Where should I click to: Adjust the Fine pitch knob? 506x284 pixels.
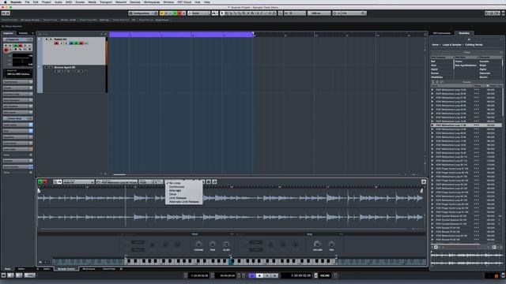coord(213,245)
